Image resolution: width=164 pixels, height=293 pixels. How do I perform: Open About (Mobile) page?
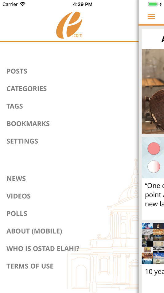[x=34, y=231]
